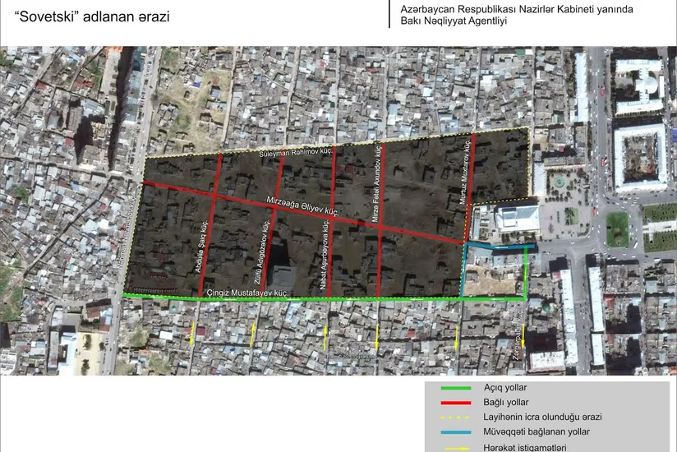This screenshot has width=677, height=452.
Task: Click the Murtuz Muxtarov küç. street label
Action: 467,171
